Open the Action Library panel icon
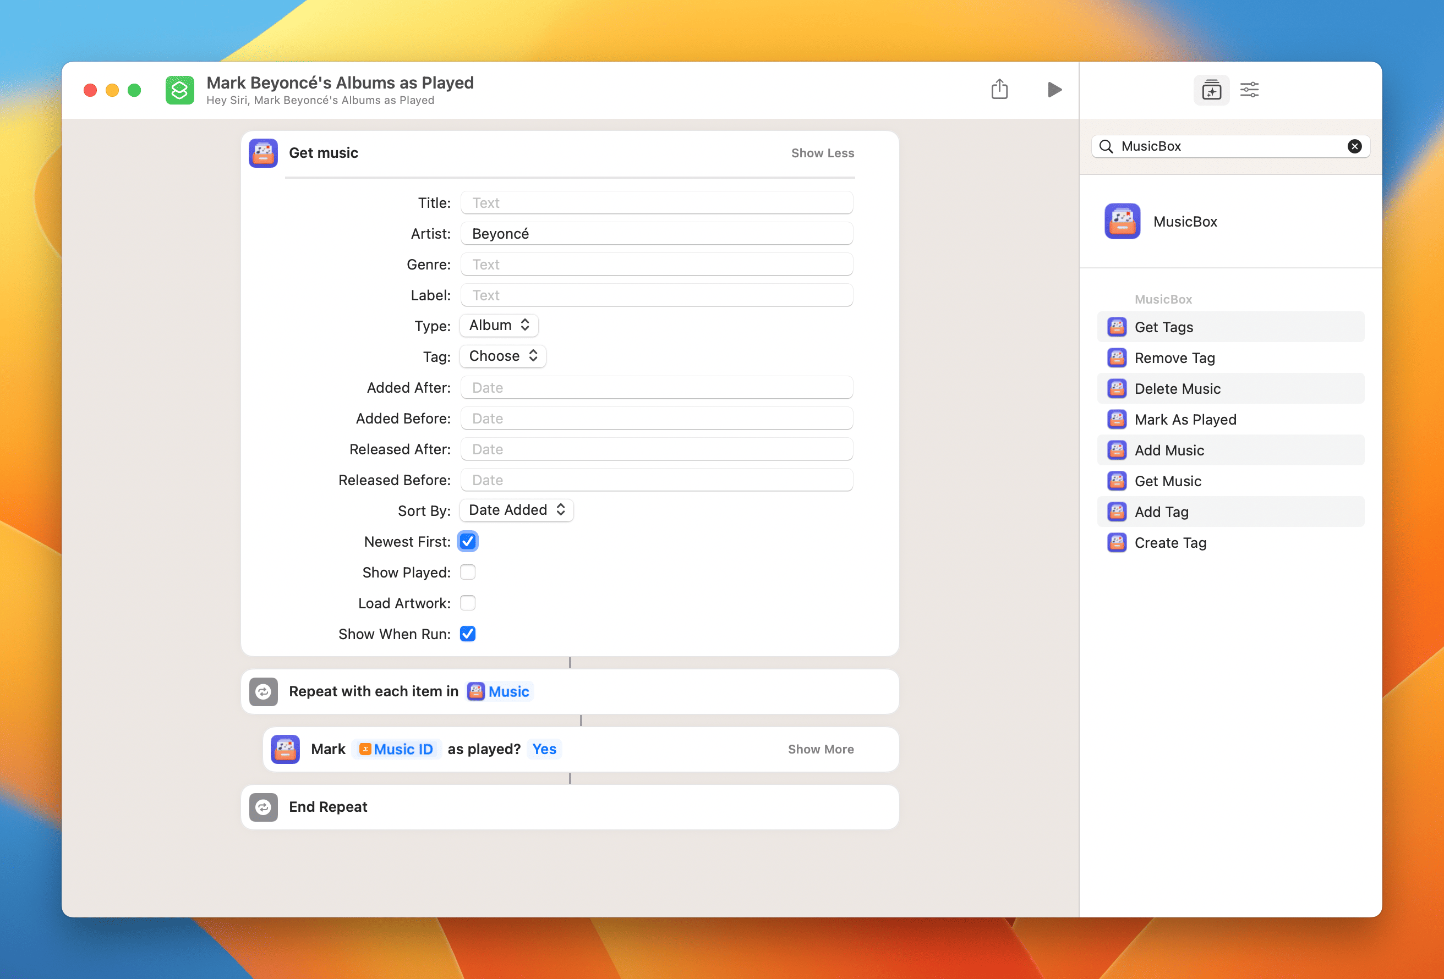Viewport: 1444px width, 979px height. (1211, 90)
